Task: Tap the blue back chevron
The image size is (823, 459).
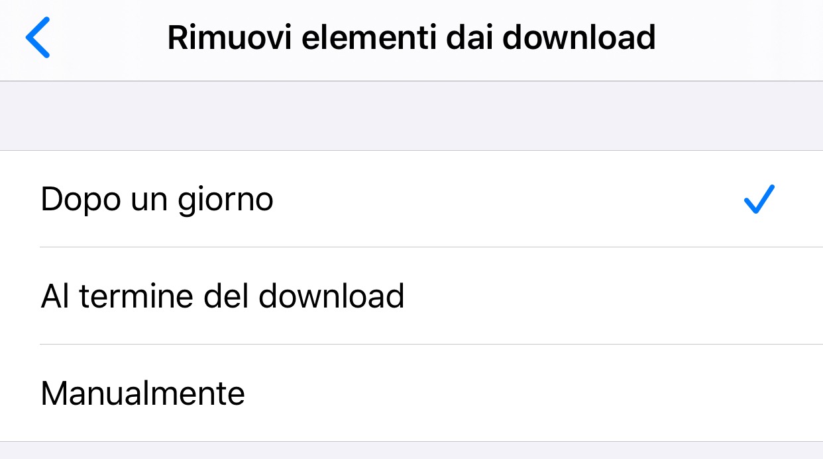Action: 38,38
